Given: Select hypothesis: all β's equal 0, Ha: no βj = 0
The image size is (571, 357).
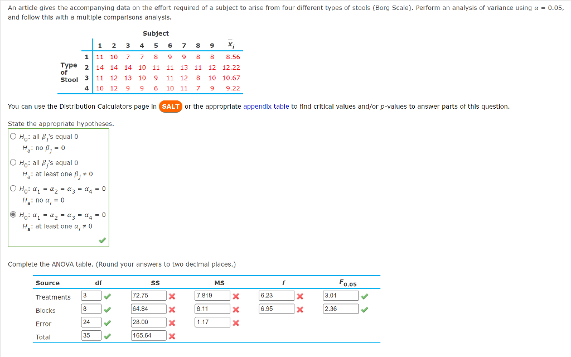Looking at the screenshot, I should tap(13, 137).
